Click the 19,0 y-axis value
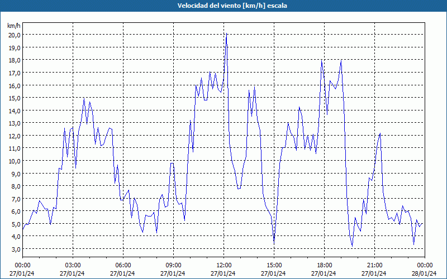Image resolution: width=447 pixels, height=279 pixels. (x=15, y=48)
